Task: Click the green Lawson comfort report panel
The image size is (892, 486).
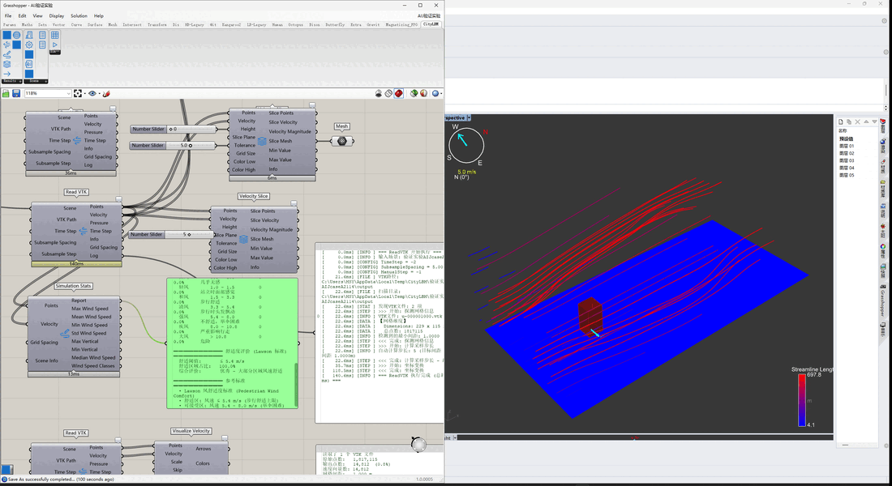Action: (x=232, y=343)
